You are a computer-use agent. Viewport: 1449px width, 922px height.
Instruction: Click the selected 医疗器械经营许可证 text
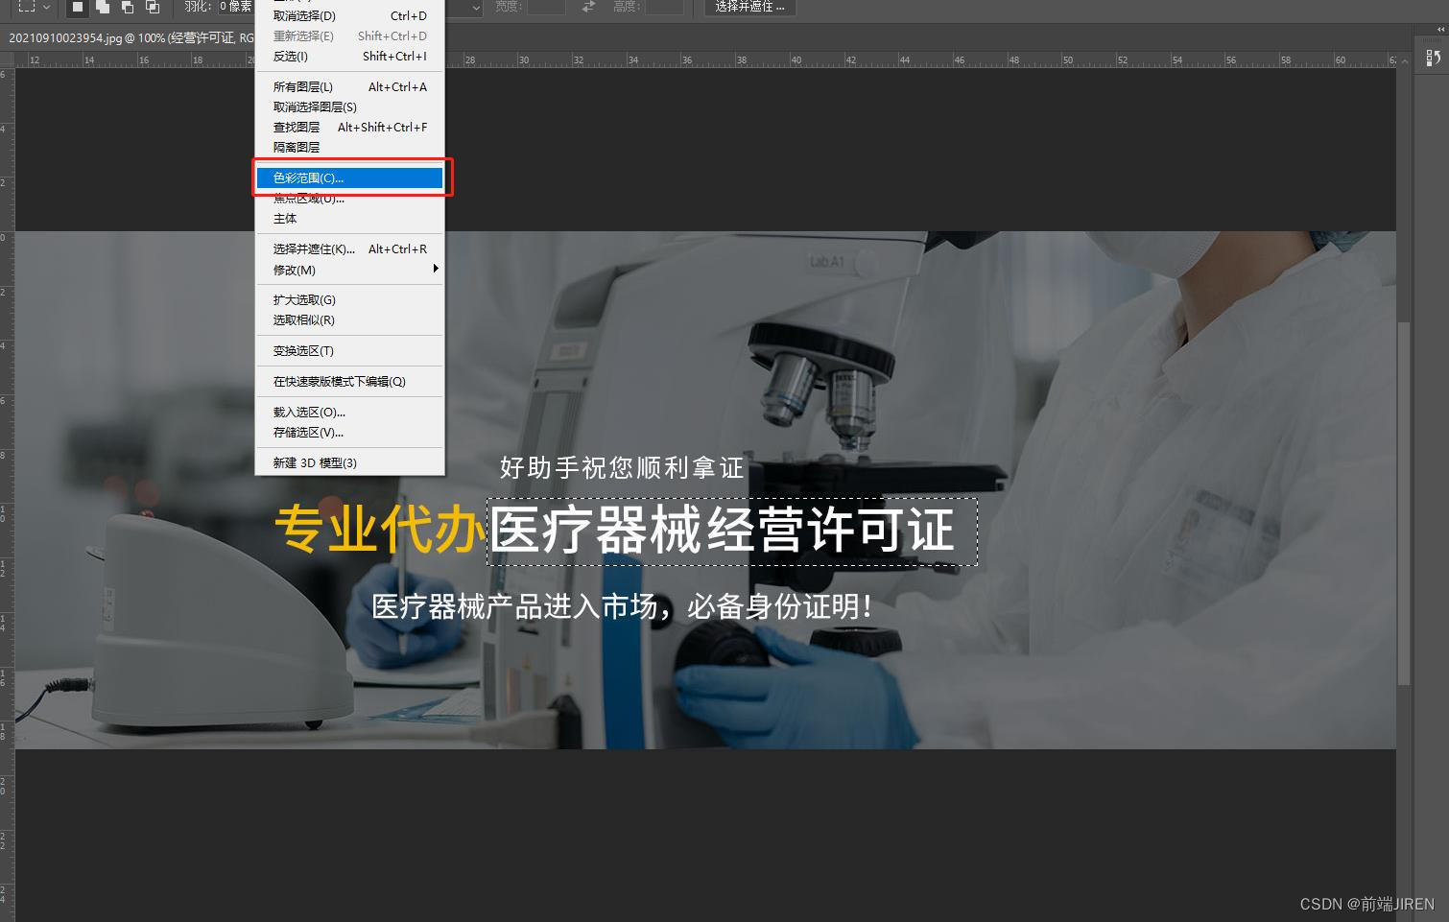724,531
